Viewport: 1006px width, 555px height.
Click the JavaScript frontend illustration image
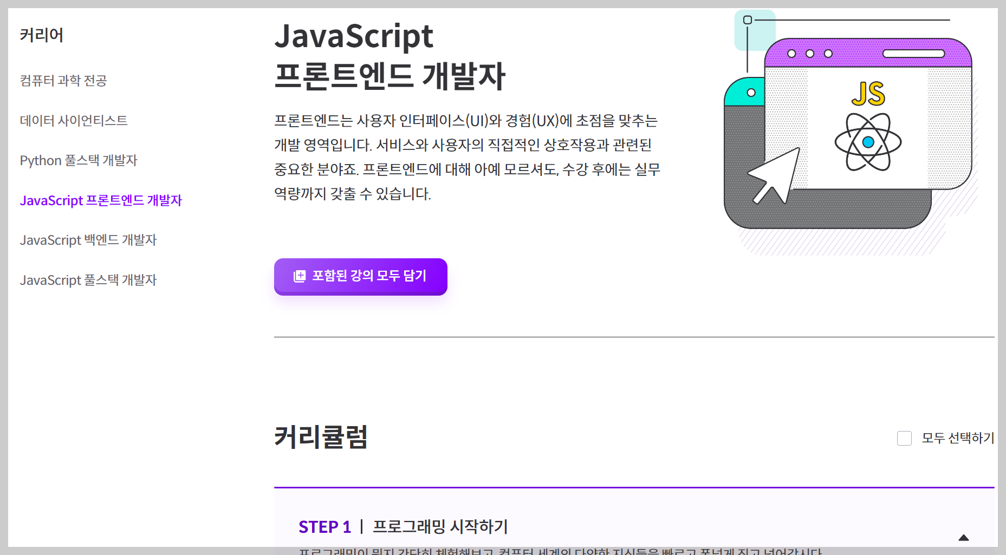pyautogui.click(x=852, y=132)
